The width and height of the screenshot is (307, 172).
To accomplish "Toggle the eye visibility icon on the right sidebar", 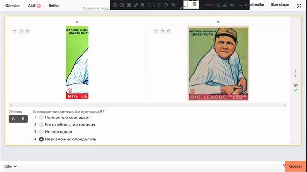I will (295, 85).
